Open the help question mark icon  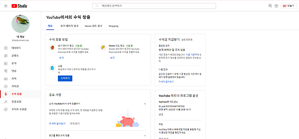276,6
